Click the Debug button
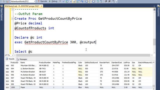 point(53,1)
